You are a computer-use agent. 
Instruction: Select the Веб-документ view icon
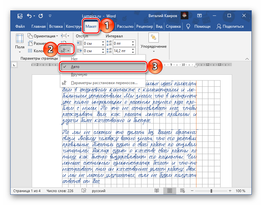182,191
